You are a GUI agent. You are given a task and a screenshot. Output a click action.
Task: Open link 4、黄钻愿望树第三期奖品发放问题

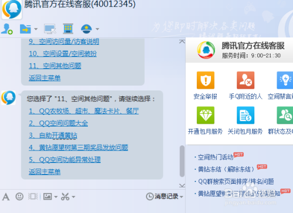(x=79, y=148)
